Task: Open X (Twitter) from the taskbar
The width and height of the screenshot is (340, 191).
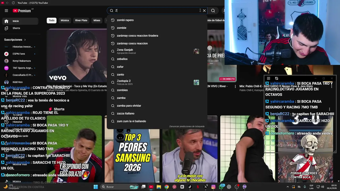Action: (x=206, y=187)
